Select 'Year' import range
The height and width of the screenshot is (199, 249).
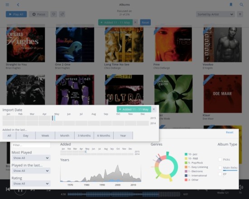click(x=123, y=136)
